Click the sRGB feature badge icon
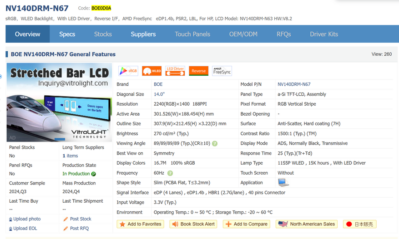 (128, 71)
